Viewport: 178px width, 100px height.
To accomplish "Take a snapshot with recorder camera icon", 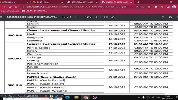I will (x=51, y=96).
